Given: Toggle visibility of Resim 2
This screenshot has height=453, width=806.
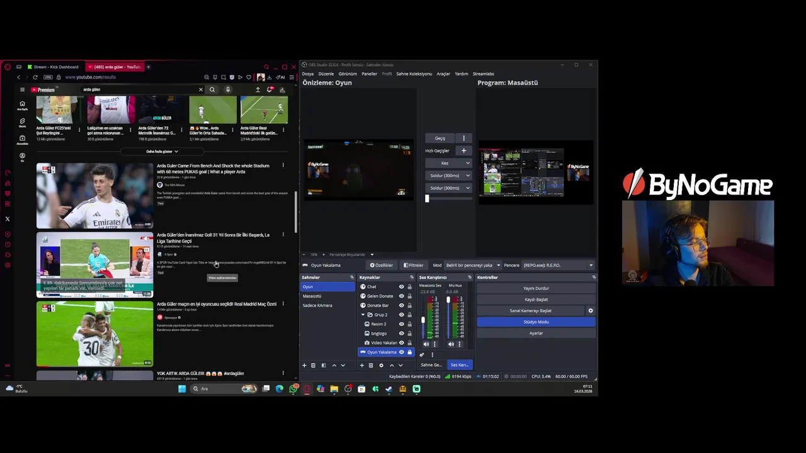Looking at the screenshot, I should coord(401,324).
